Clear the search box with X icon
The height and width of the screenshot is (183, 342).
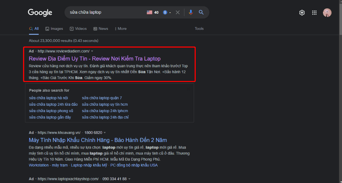point(178,12)
